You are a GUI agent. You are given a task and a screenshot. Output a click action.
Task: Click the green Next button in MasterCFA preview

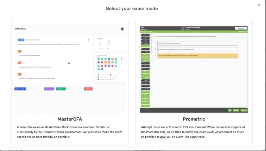61,89
